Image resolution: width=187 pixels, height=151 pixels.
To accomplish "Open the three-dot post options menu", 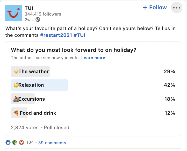I will pos(176,8).
